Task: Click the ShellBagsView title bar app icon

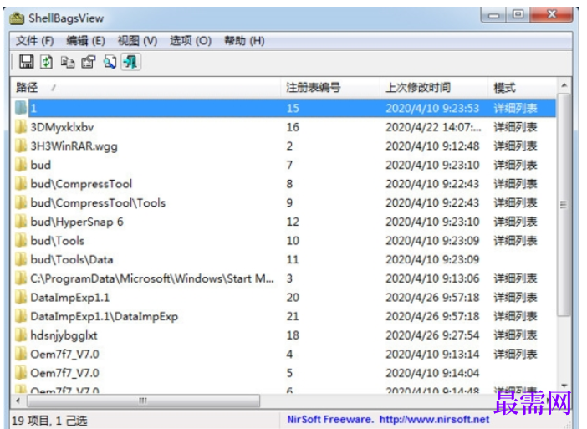Action: point(17,18)
